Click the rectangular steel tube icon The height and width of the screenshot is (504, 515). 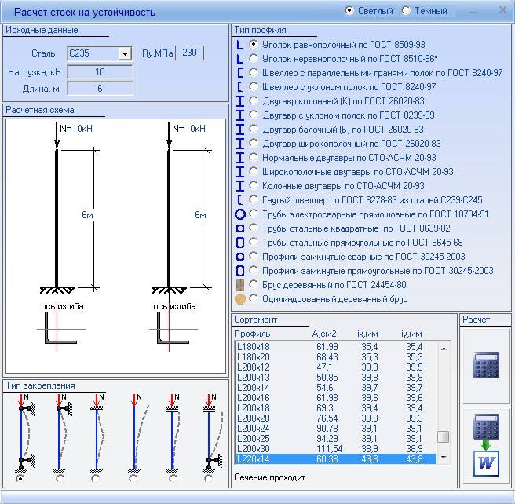click(x=240, y=243)
